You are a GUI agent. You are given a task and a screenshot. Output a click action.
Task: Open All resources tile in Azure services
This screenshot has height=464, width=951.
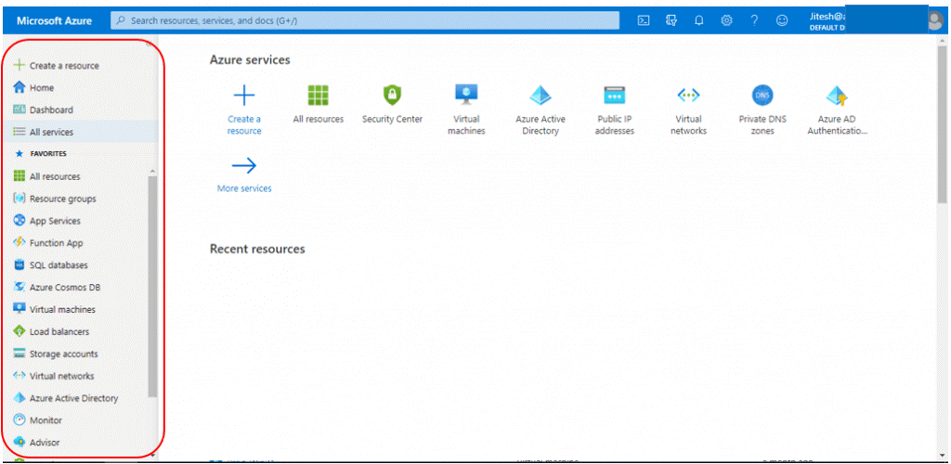click(x=319, y=104)
